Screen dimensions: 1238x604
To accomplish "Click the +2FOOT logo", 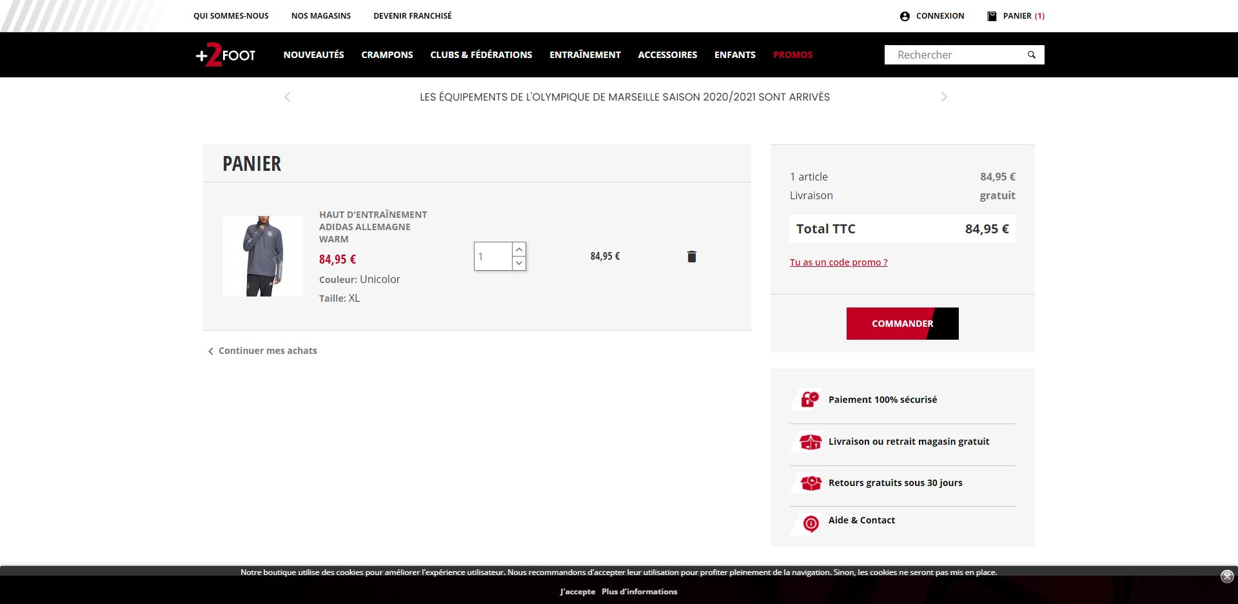I will coord(226,55).
